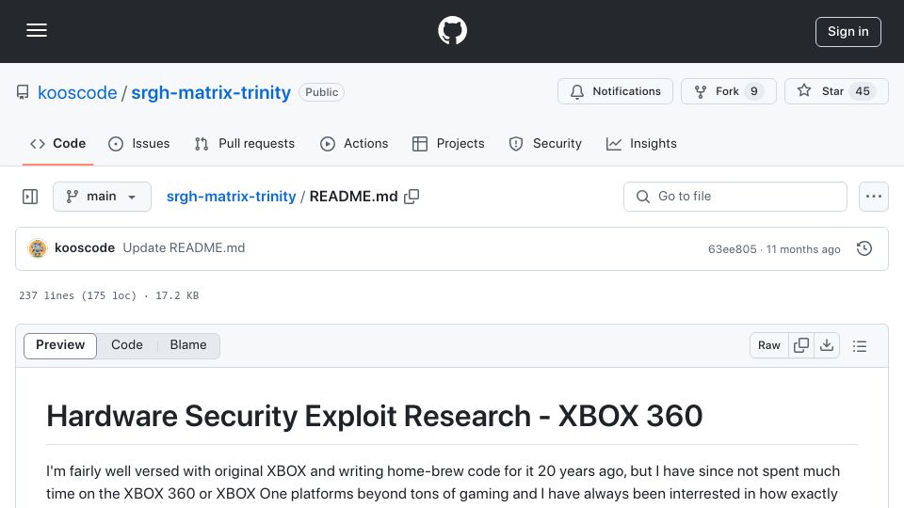Fork this repository
The width and height of the screenshot is (904, 508).
pos(729,91)
